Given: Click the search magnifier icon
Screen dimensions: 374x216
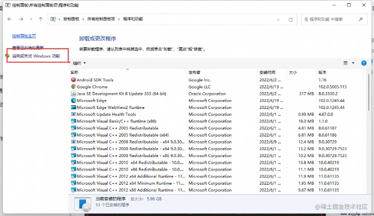Looking at the screenshot, I should pos(361,19).
